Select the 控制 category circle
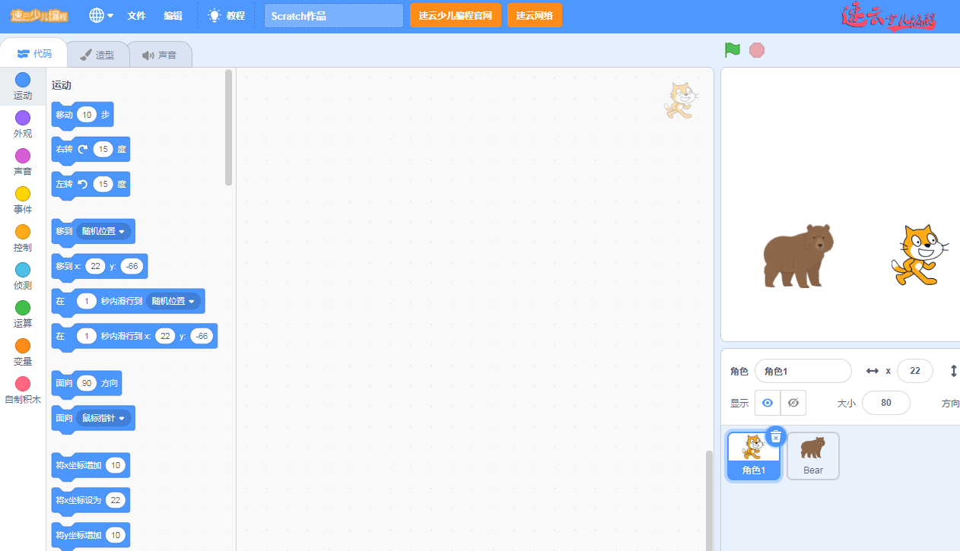Viewport: 960px width, 551px height. tap(23, 233)
